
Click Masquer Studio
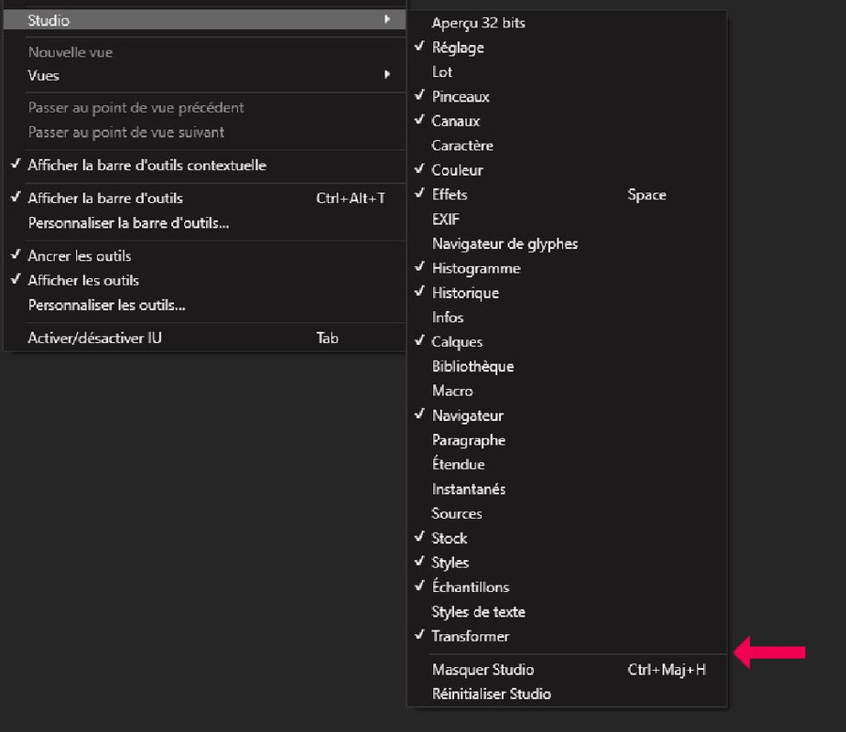(x=567, y=670)
